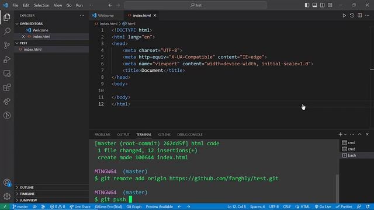Open Run and Debug view
Screen dimensions: 374x210
click(7, 60)
